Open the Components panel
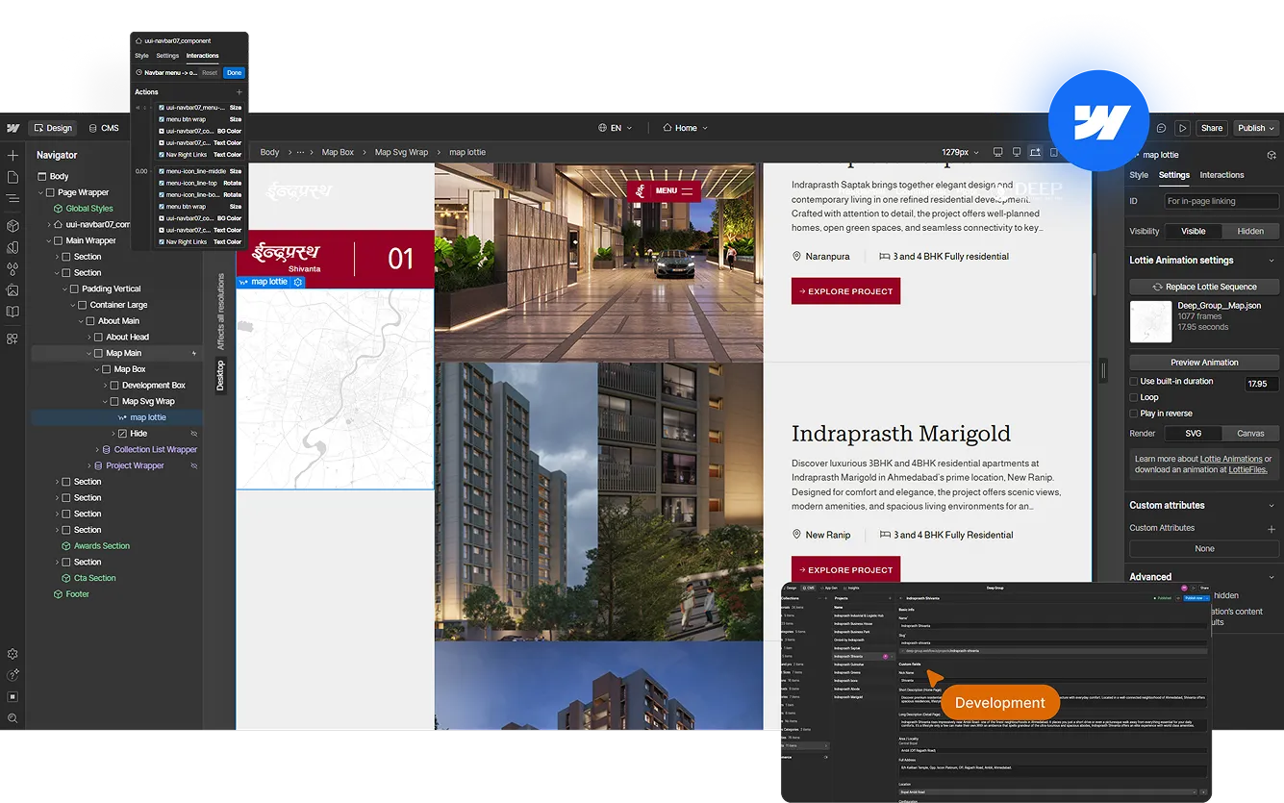 [13, 225]
